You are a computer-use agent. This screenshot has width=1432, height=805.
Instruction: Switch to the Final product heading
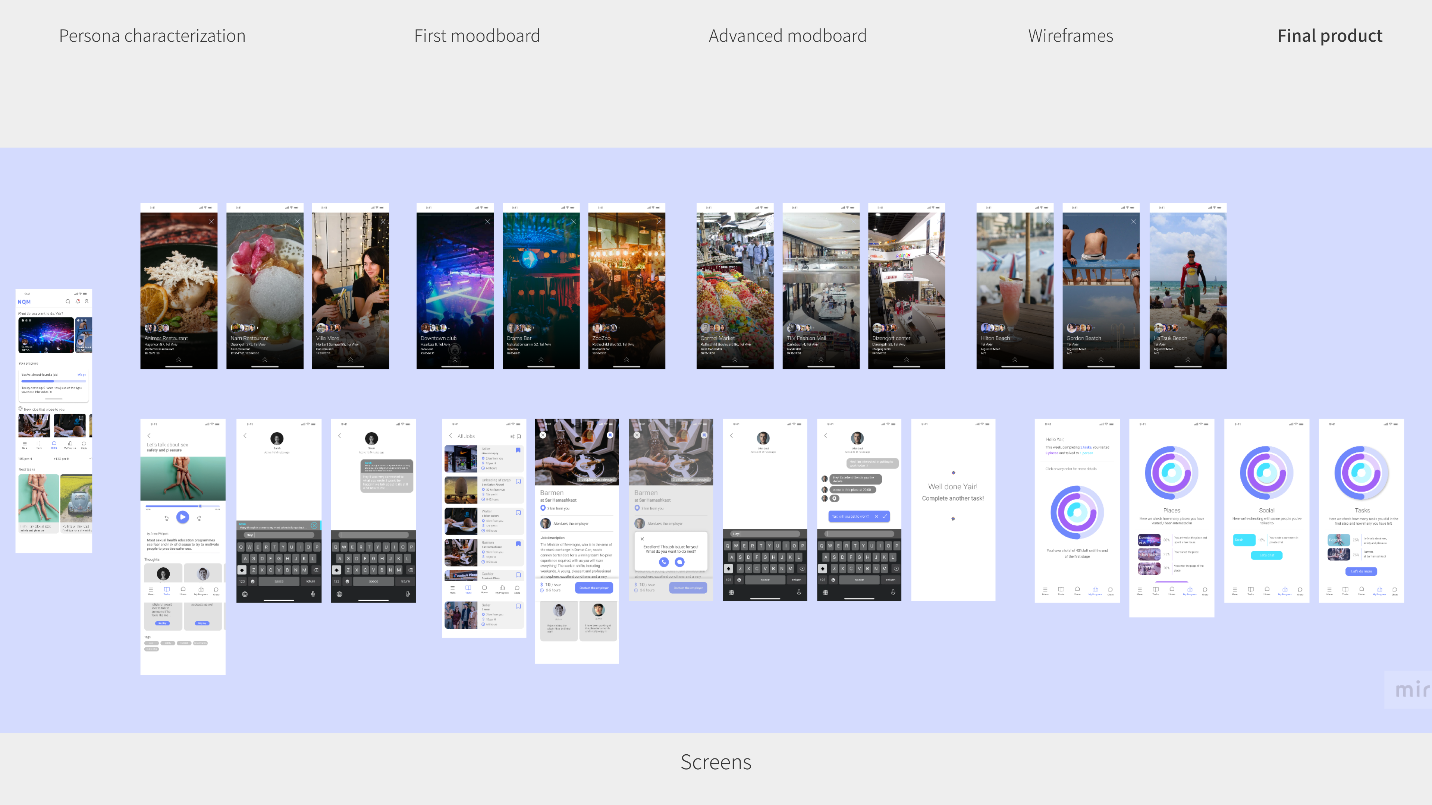(x=1329, y=36)
